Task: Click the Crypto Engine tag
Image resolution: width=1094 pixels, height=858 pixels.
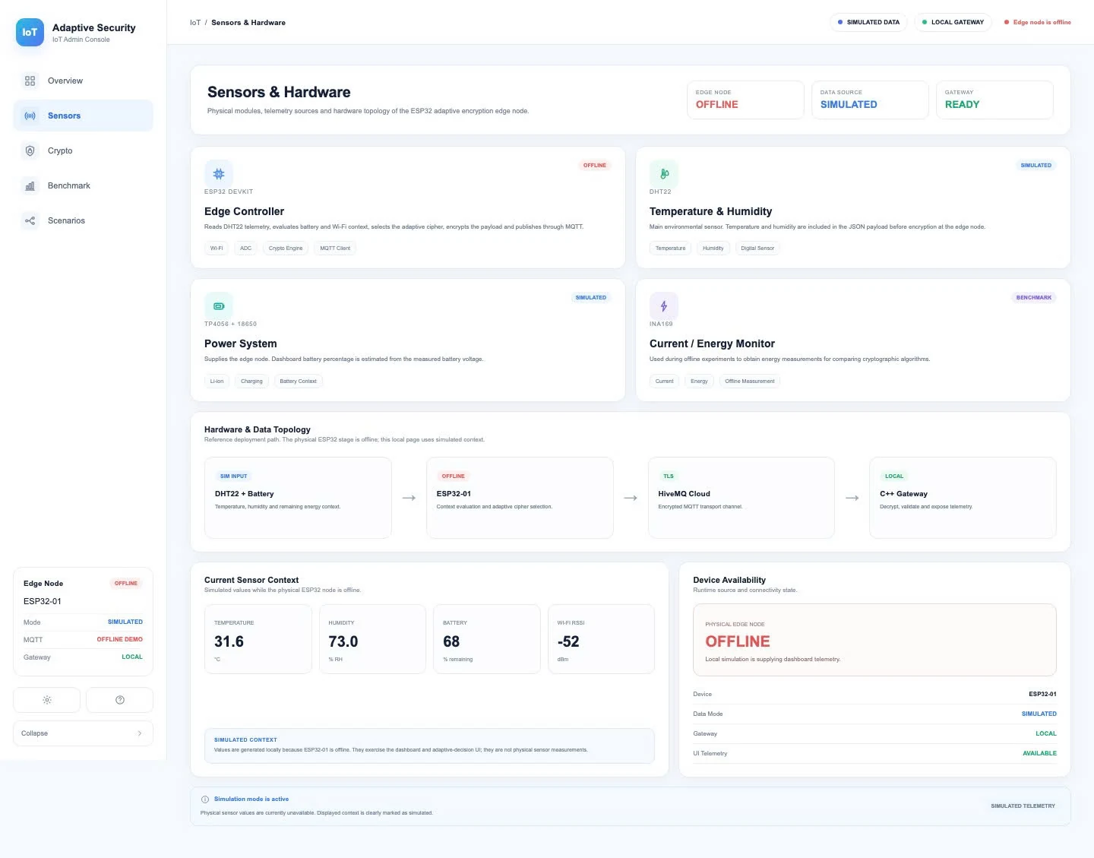Action: point(286,248)
